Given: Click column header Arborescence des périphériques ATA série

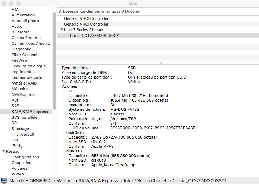Looking at the screenshot, I should click(x=99, y=11).
